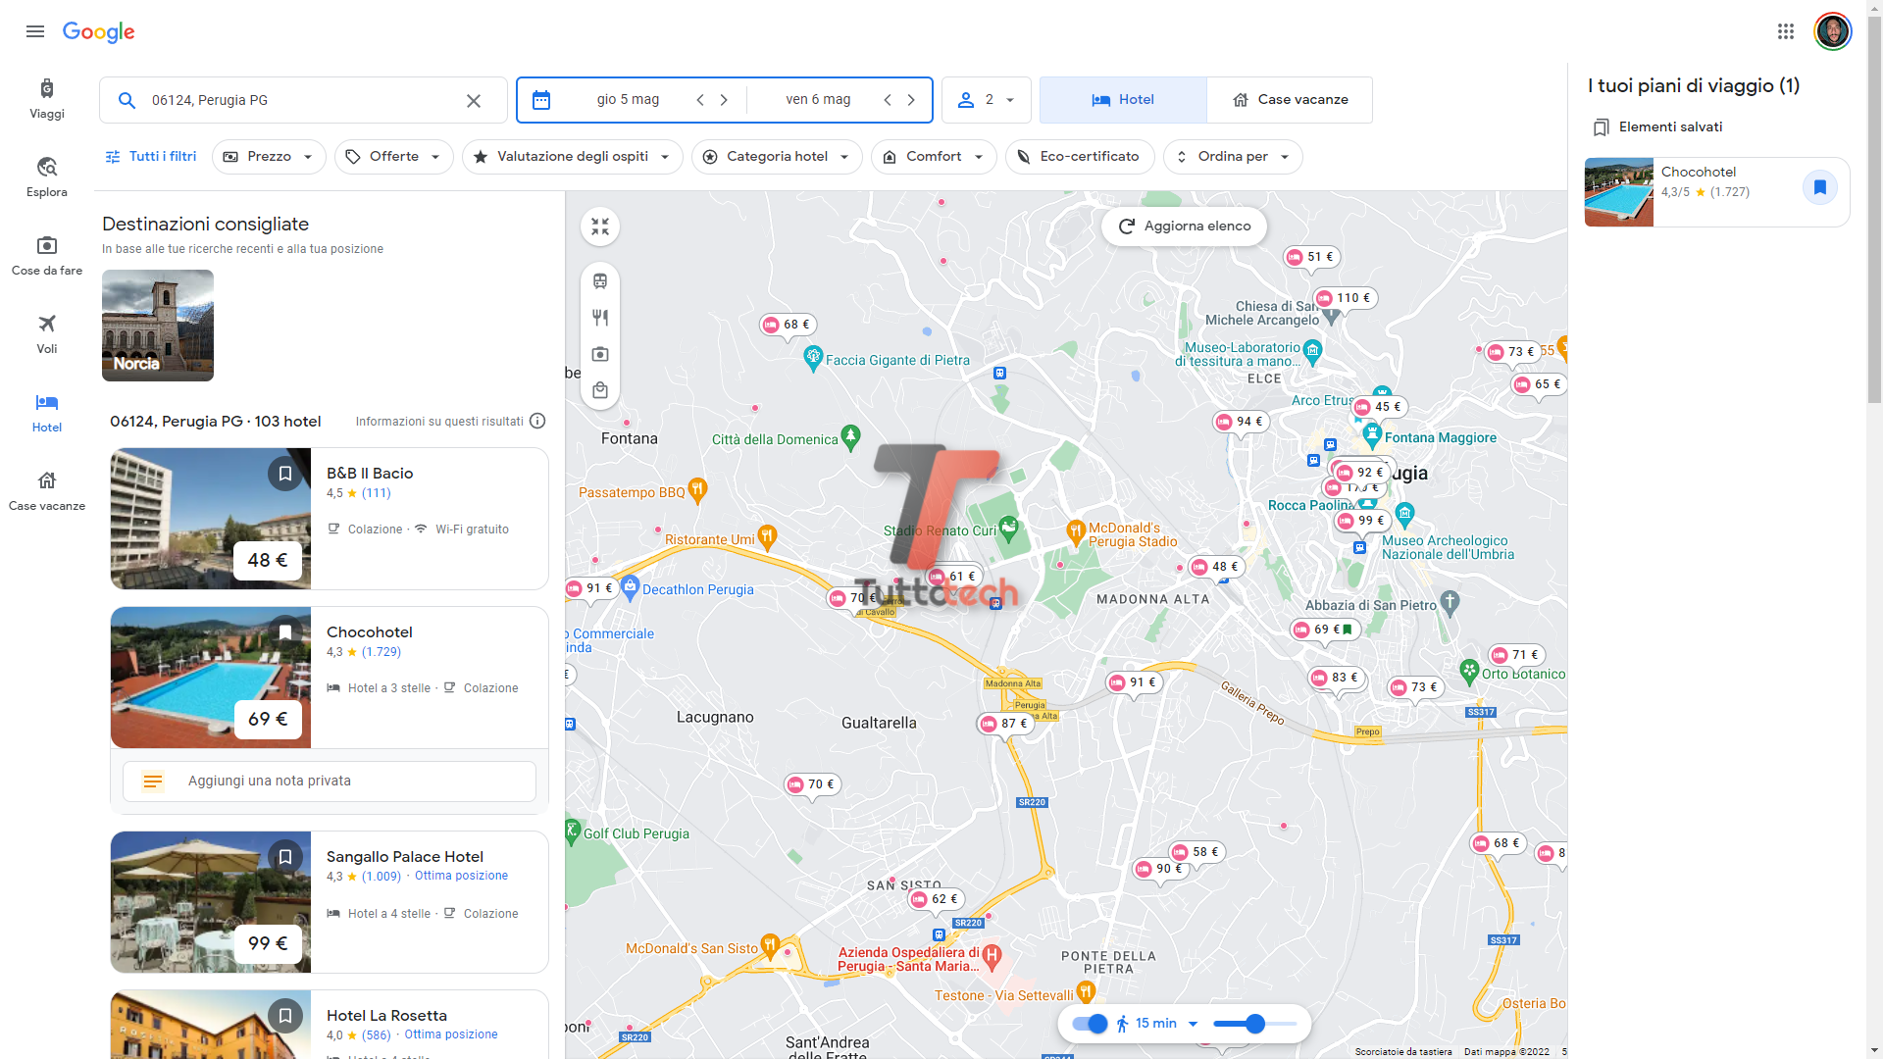The height and width of the screenshot is (1059, 1883).
Task: Open Voli in the sidebar
Action: tap(47, 333)
